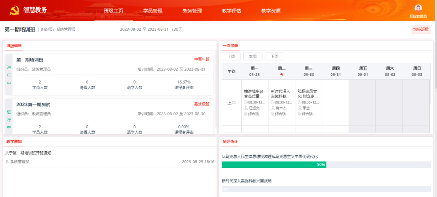The height and width of the screenshot is (197, 437).
Task: Show this week's schedule with 本周
Action: click(253, 56)
